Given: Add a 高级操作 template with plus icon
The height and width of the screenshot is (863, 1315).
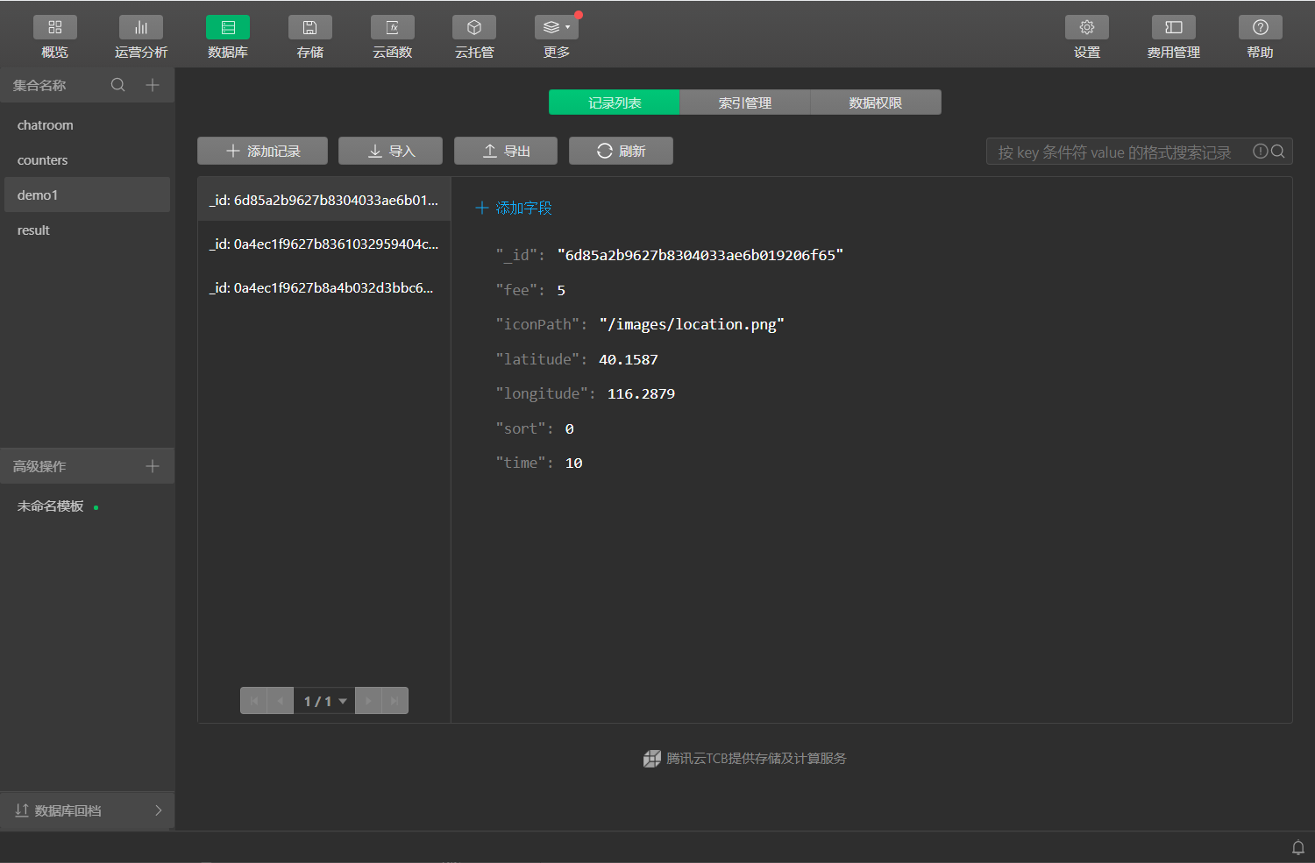Looking at the screenshot, I should point(153,466).
